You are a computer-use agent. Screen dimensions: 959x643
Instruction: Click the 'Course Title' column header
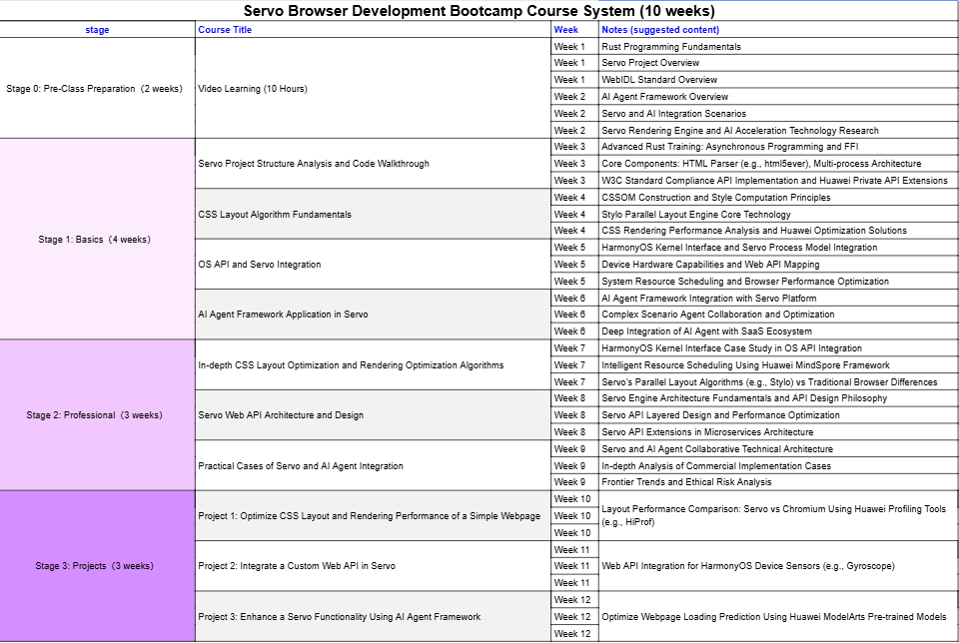tap(373, 29)
